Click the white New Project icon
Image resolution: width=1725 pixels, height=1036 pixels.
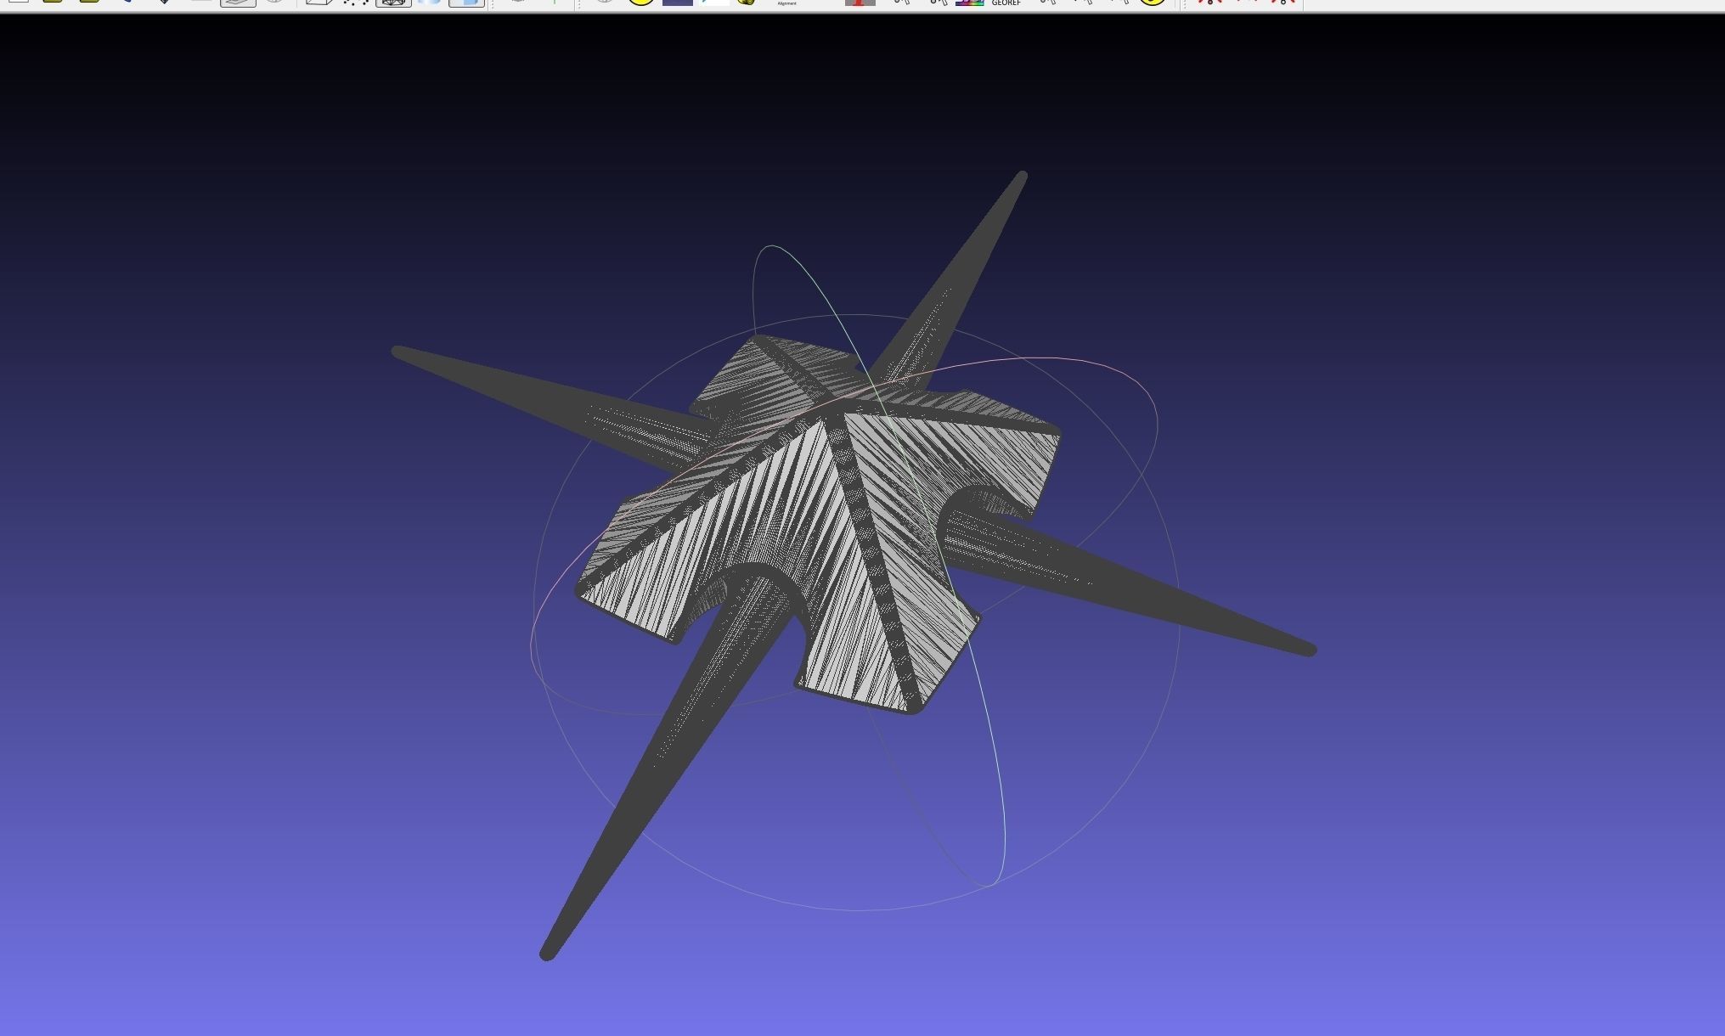[x=17, y=2]
